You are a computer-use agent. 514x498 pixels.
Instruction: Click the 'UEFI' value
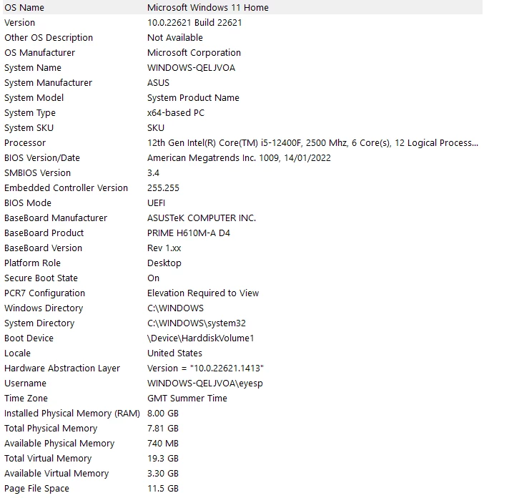[x=156, y=203]
